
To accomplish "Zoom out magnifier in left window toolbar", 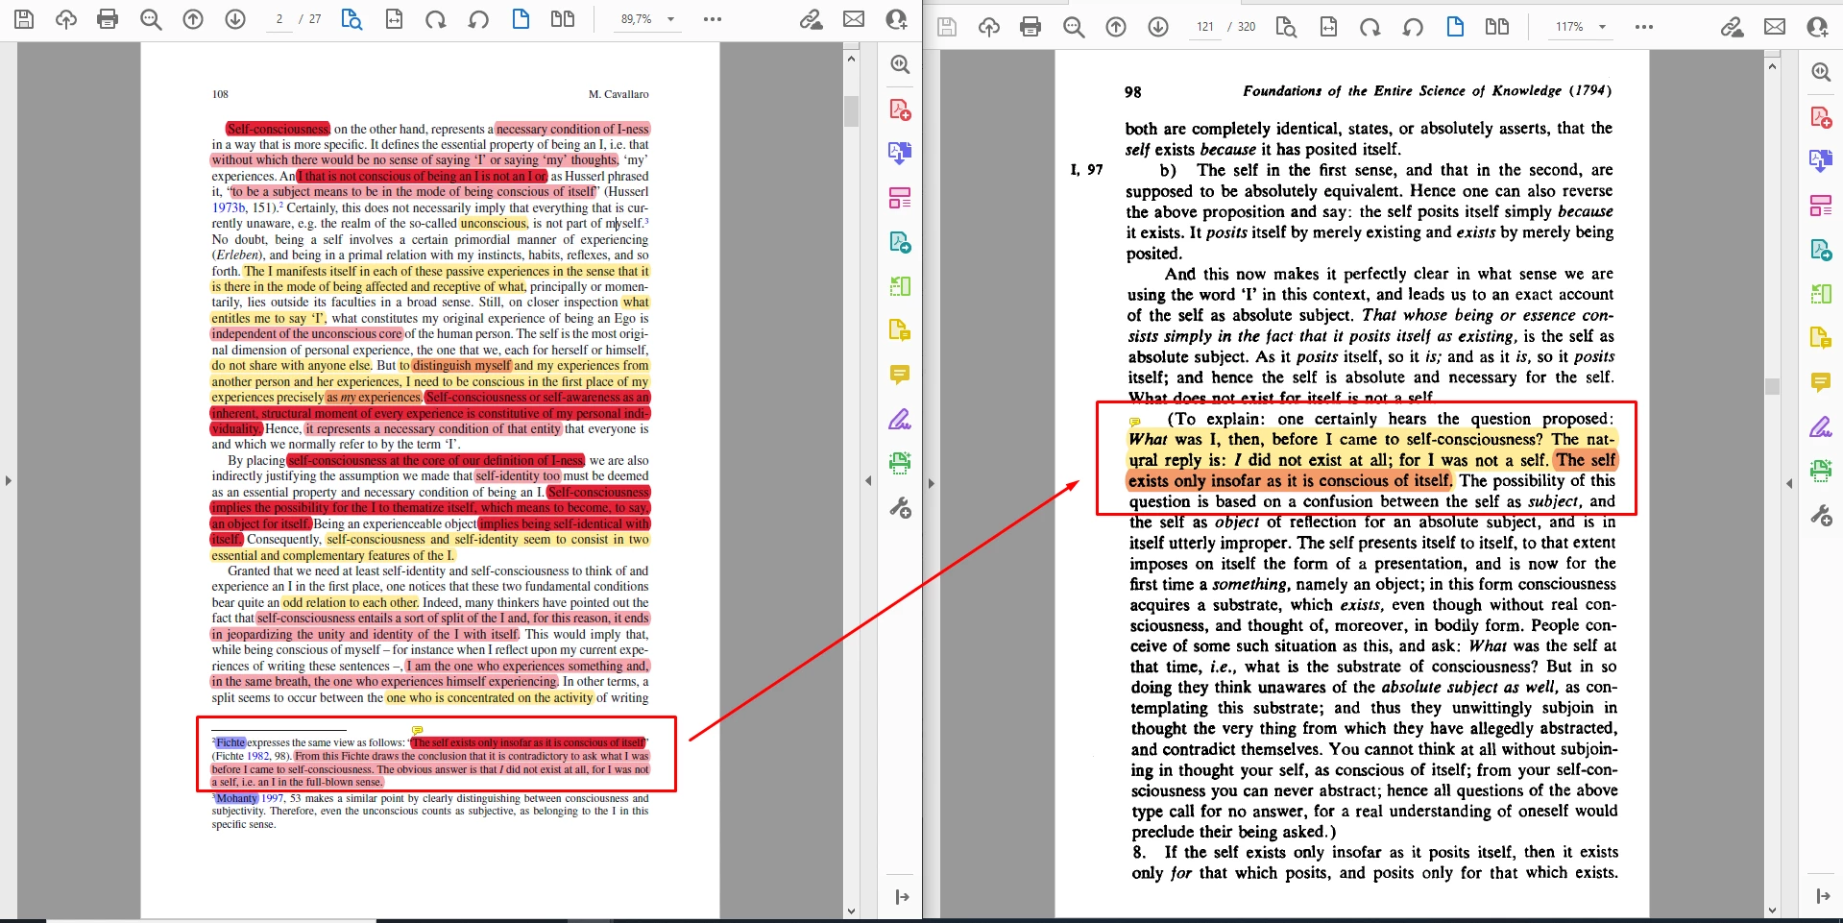I will click(151, 19).
